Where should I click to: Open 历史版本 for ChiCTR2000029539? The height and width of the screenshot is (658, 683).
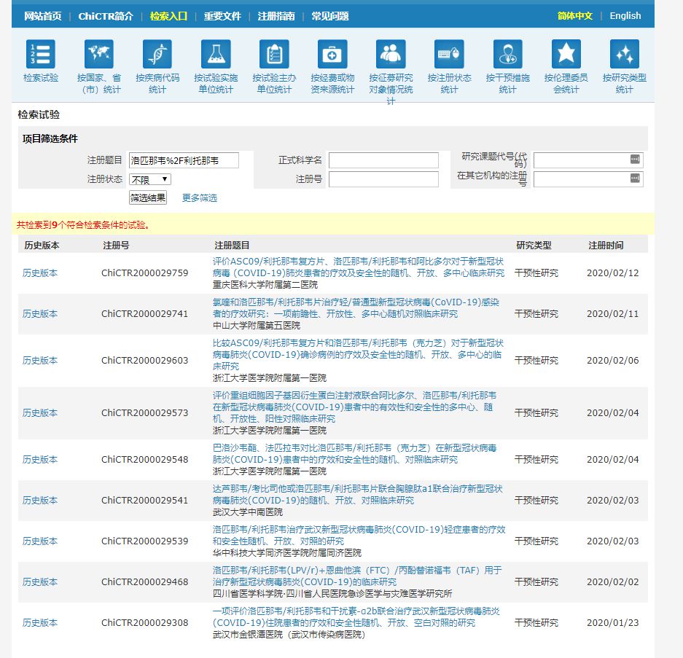[x=39, y=541]
